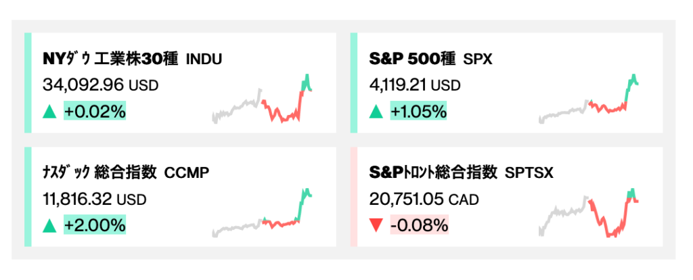Click the S&Pトロント総合指数 title link
The width and height of the screenshot is (693, 280).
462,173
